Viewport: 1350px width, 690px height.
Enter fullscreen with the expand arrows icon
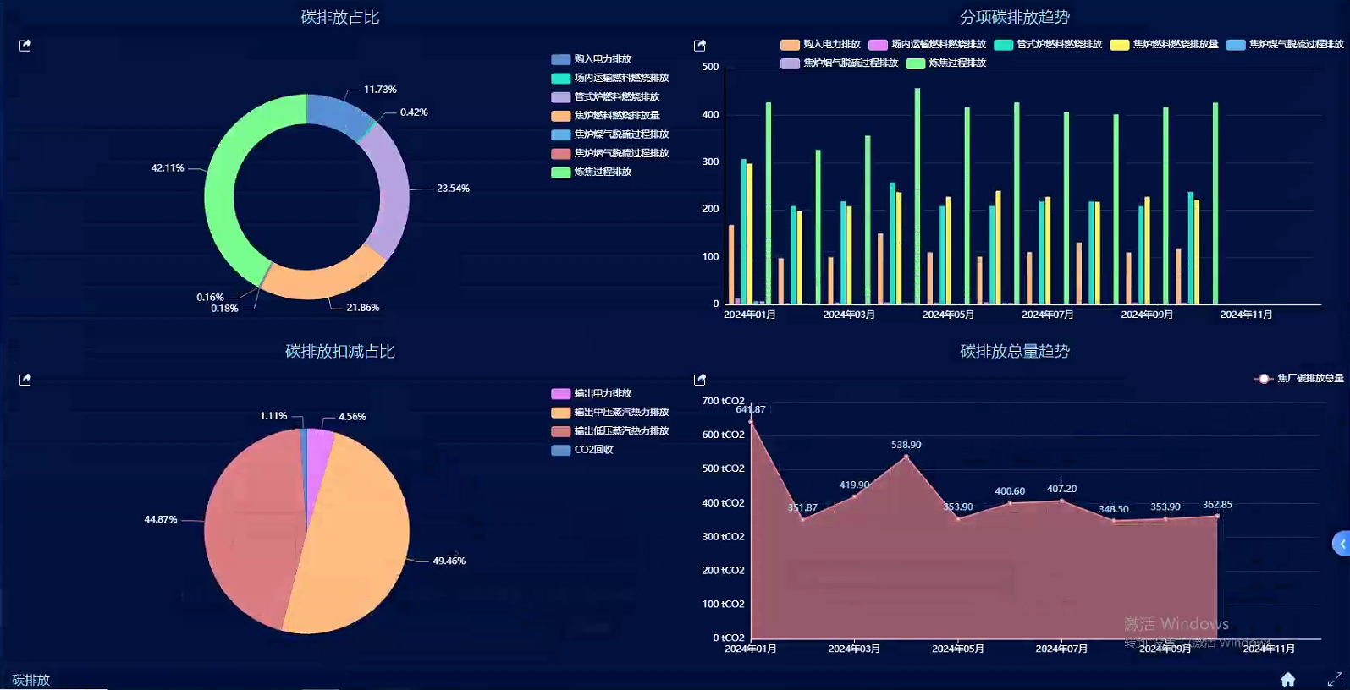click(x=1335, y=679)
